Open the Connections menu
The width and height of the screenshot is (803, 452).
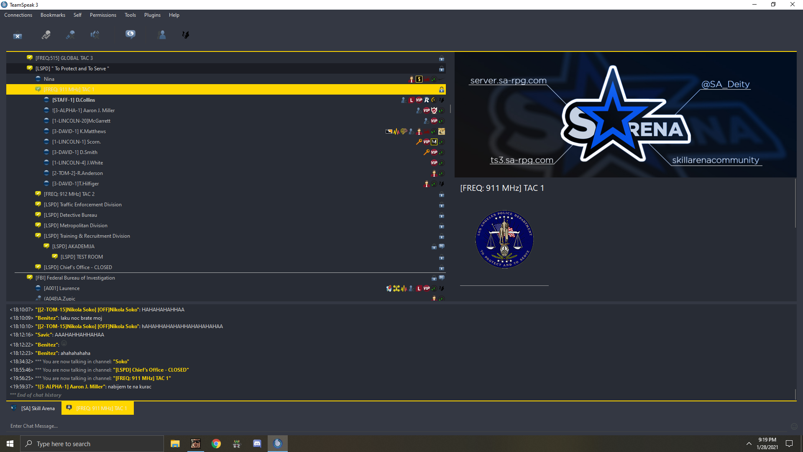tap(18, 15)
